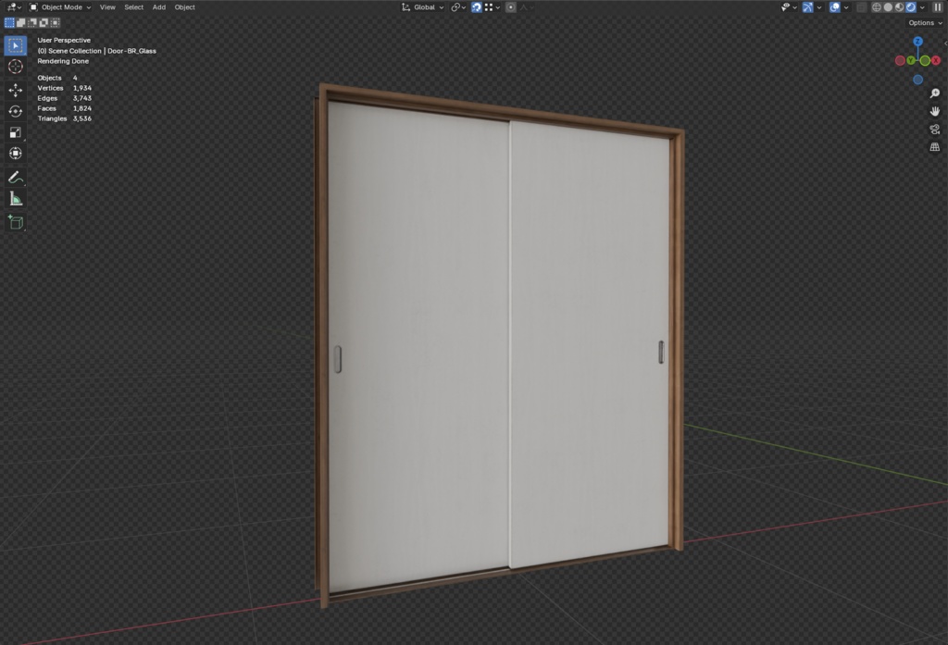The height and width of the screenshot is (645, 948).
Task: Open the Options dropdown
Action: pyautogui.click(x=925, y=23)
